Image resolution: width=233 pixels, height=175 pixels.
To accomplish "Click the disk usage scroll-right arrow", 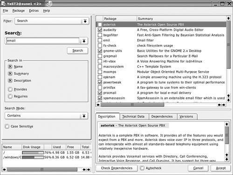I will coord(89,169).
